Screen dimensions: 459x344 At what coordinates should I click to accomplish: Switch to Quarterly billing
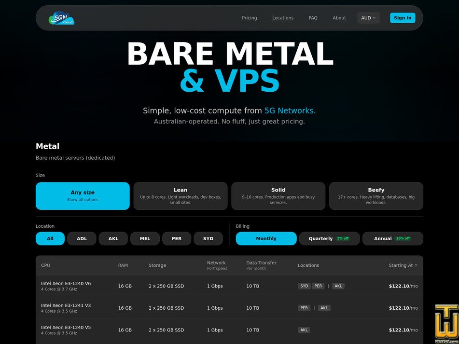329,239
